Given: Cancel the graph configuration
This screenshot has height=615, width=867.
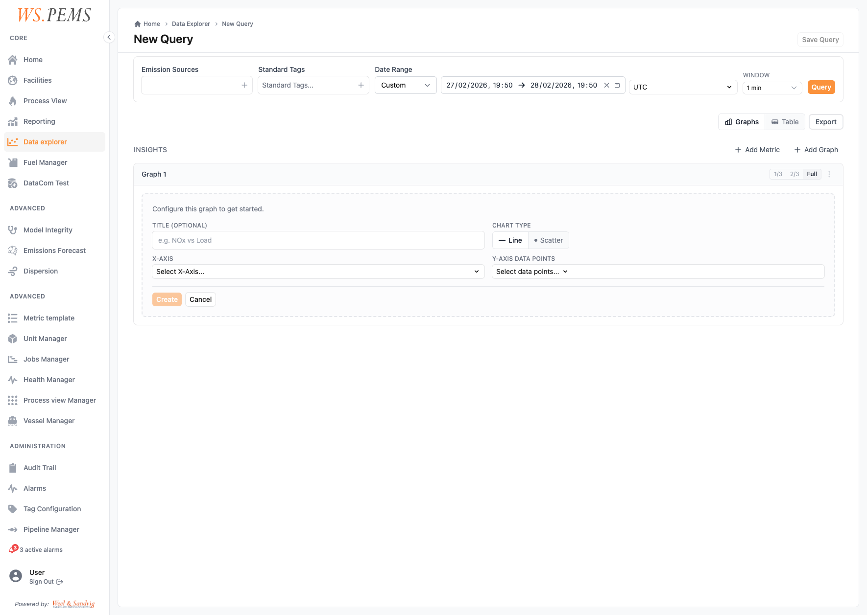Looking at the screenshot, I should click(x=200, y=299).
